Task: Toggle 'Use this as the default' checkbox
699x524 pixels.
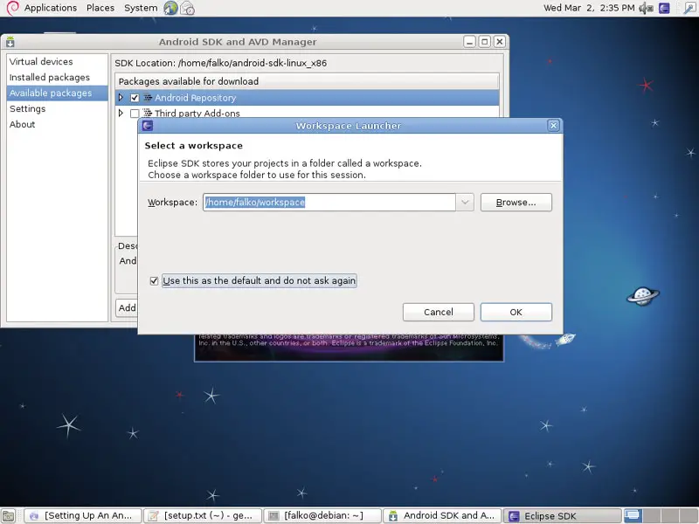Action: (x=154, y=280)
